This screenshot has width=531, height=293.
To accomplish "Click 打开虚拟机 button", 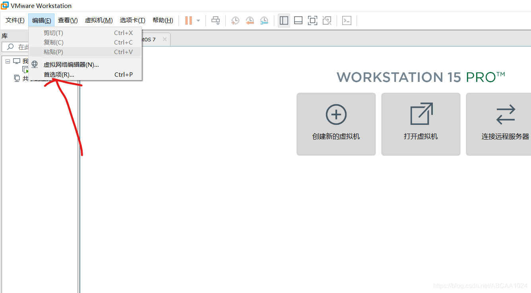I will pyautogui.click(x=421, y=124).
